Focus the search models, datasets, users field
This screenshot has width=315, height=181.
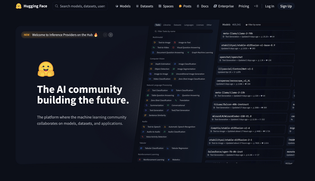(80, 6)
